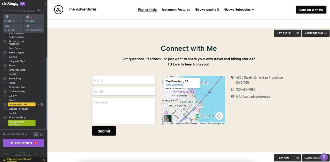The height and width of the screenshot is (162, 330).
Task: Click the address location pin icon
Action: (x=232, y=78)
